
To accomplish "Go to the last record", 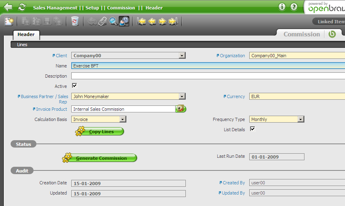I will pyautogui.click(x=173, y=21).
